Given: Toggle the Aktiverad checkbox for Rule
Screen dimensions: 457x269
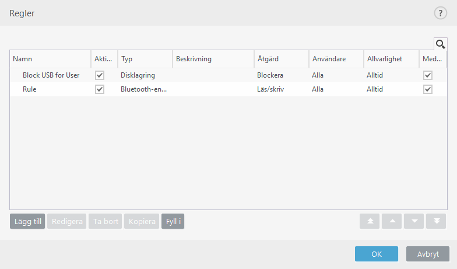Looking at the screenshot, I should coord(100,89).
